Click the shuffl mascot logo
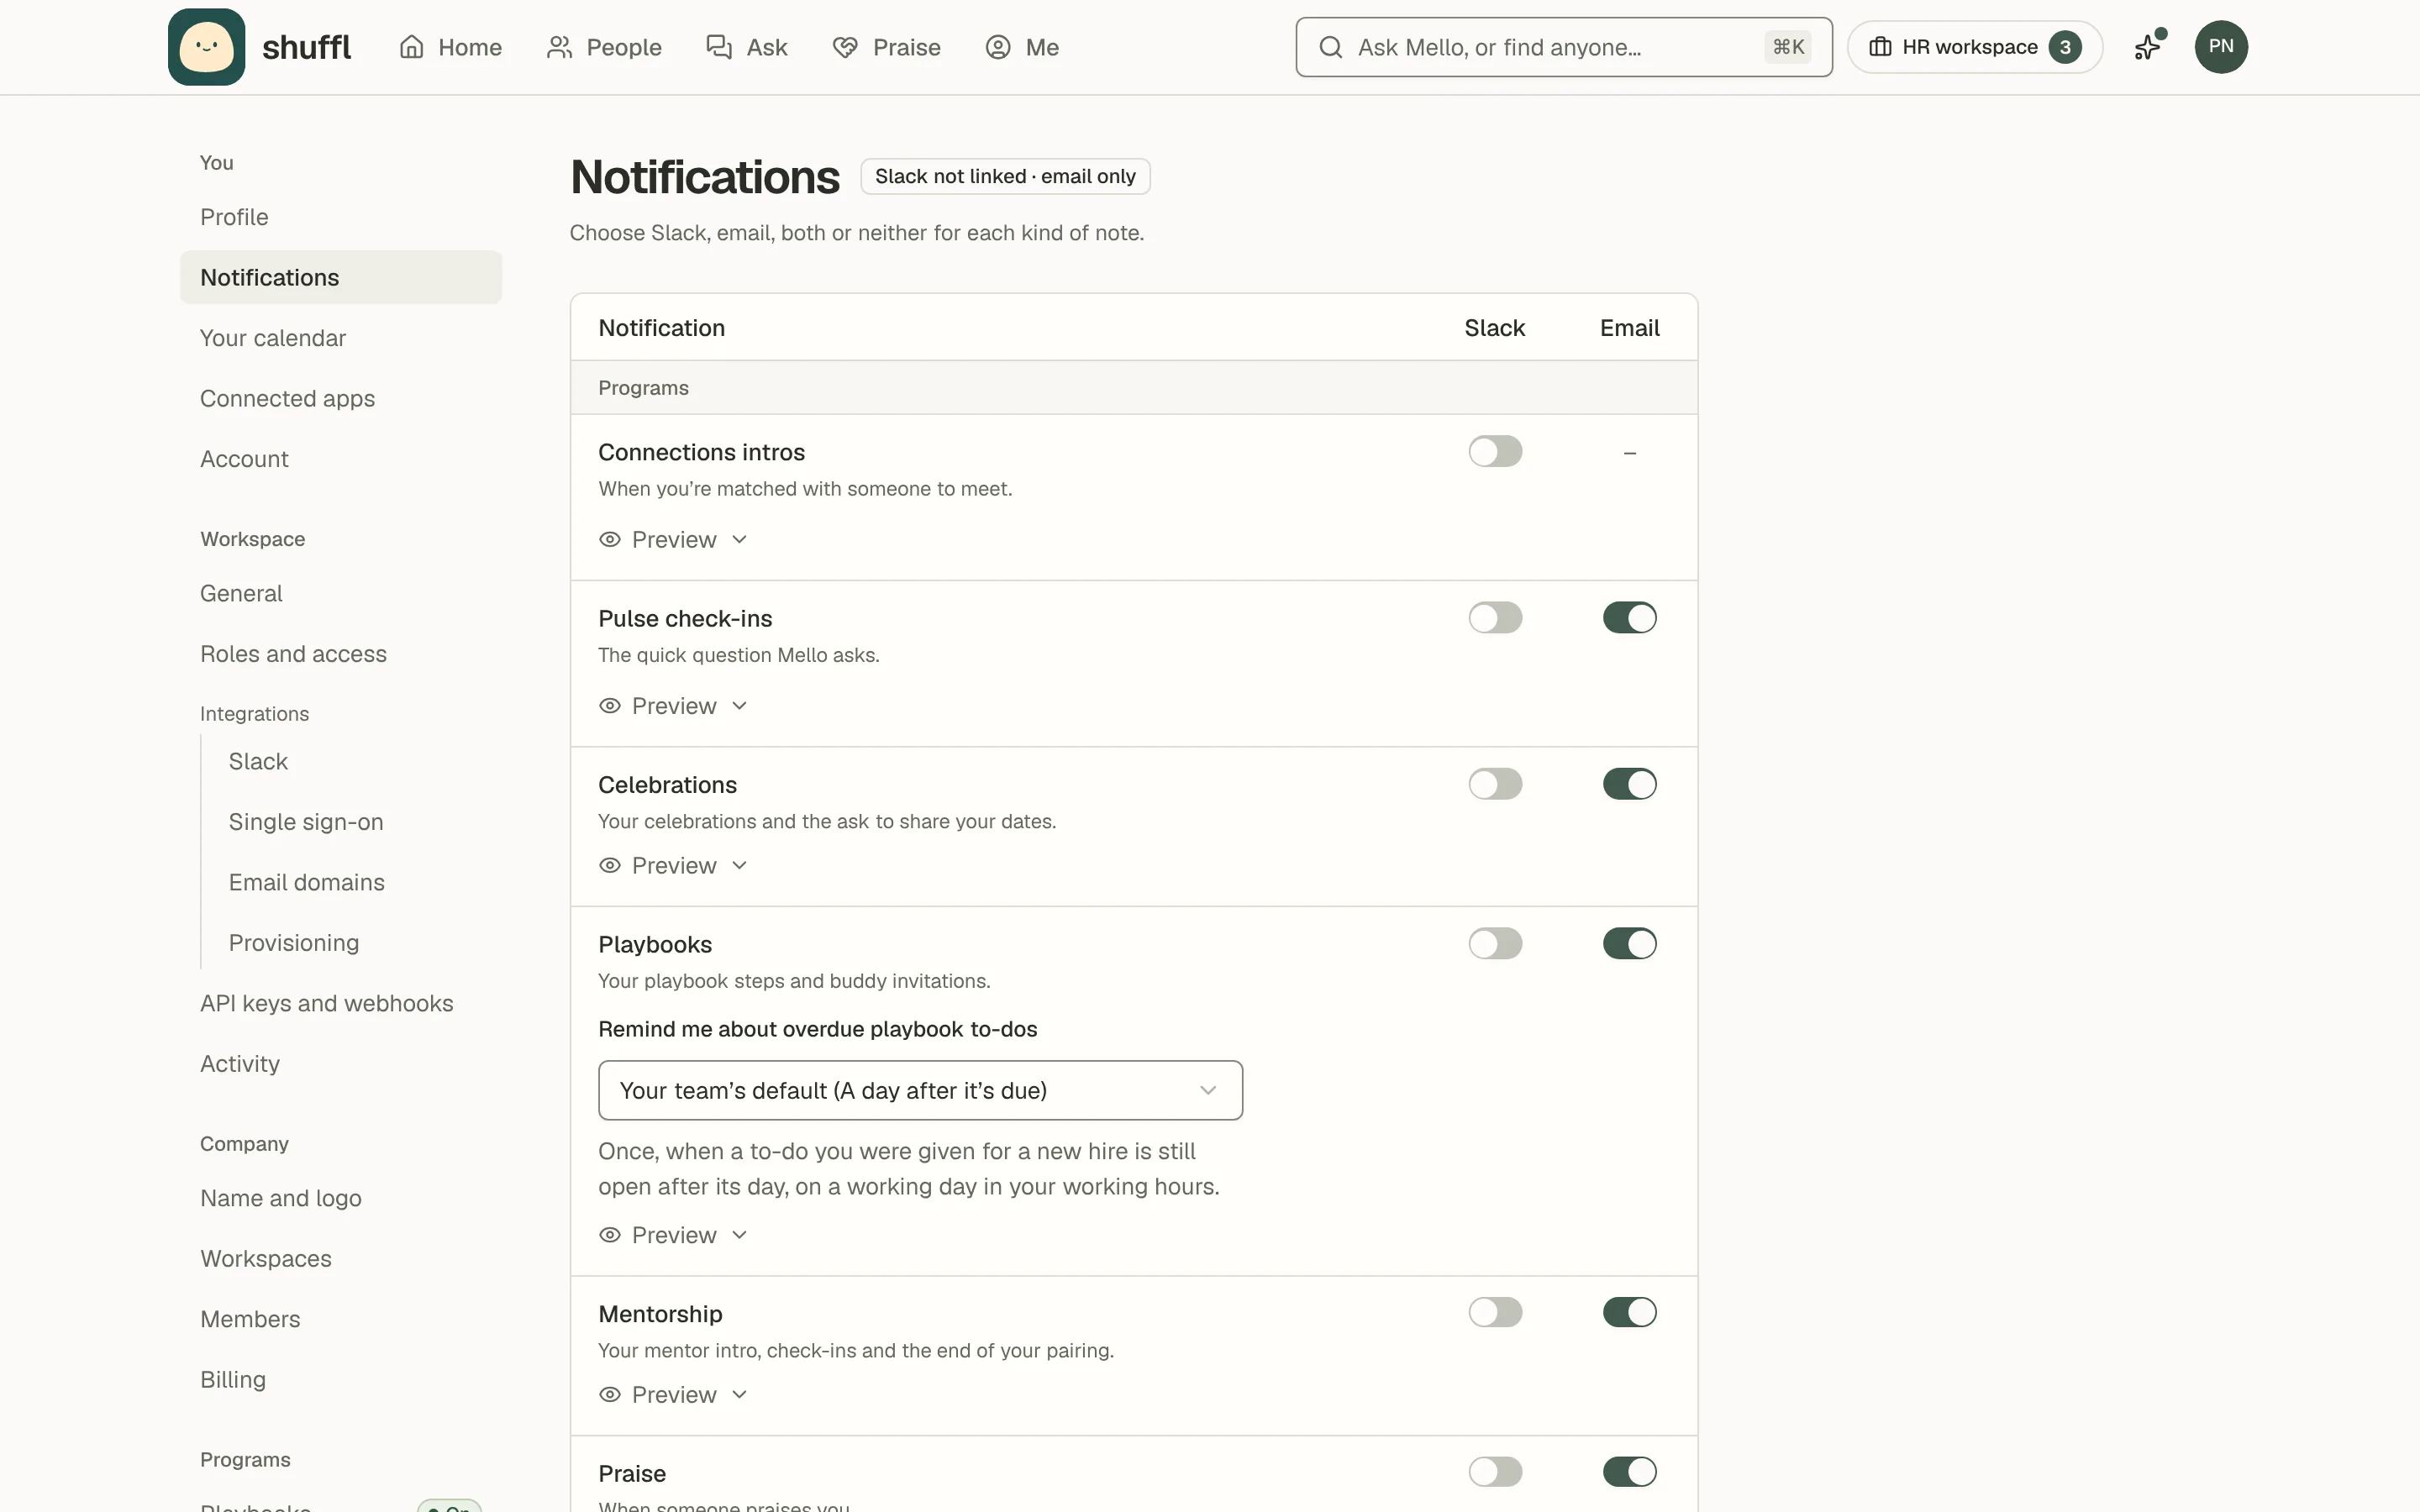This screenshot has height=1512, width=2420. click(x=206, y=47)
